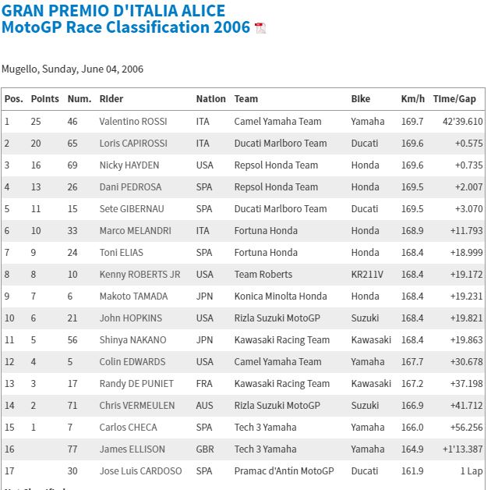
Task: Click Jose Luis CARDOSO's name
Action: tap(140, 471)
